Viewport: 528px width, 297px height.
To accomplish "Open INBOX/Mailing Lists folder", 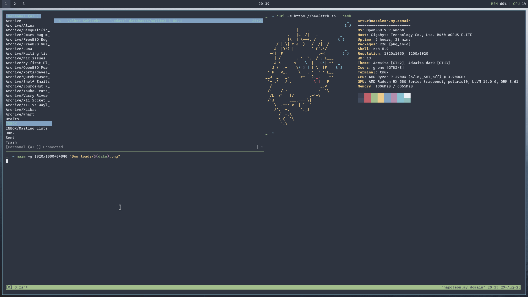I will click(x=27, y=128).
